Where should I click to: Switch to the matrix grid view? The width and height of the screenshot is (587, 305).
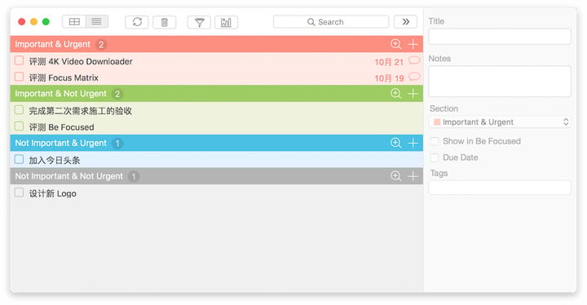74,22
